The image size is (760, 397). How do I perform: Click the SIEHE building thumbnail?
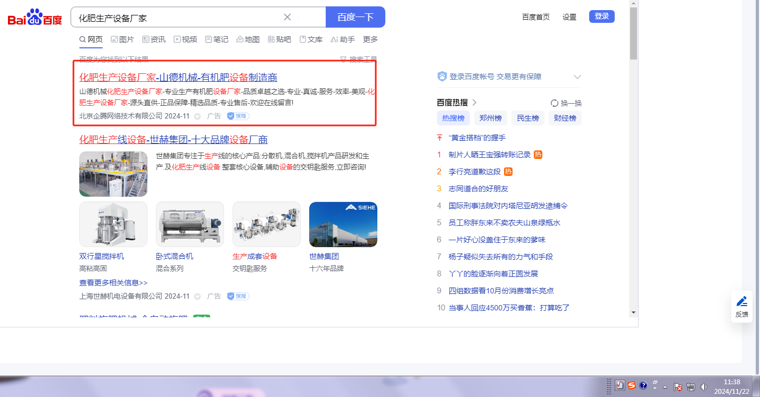343,224
